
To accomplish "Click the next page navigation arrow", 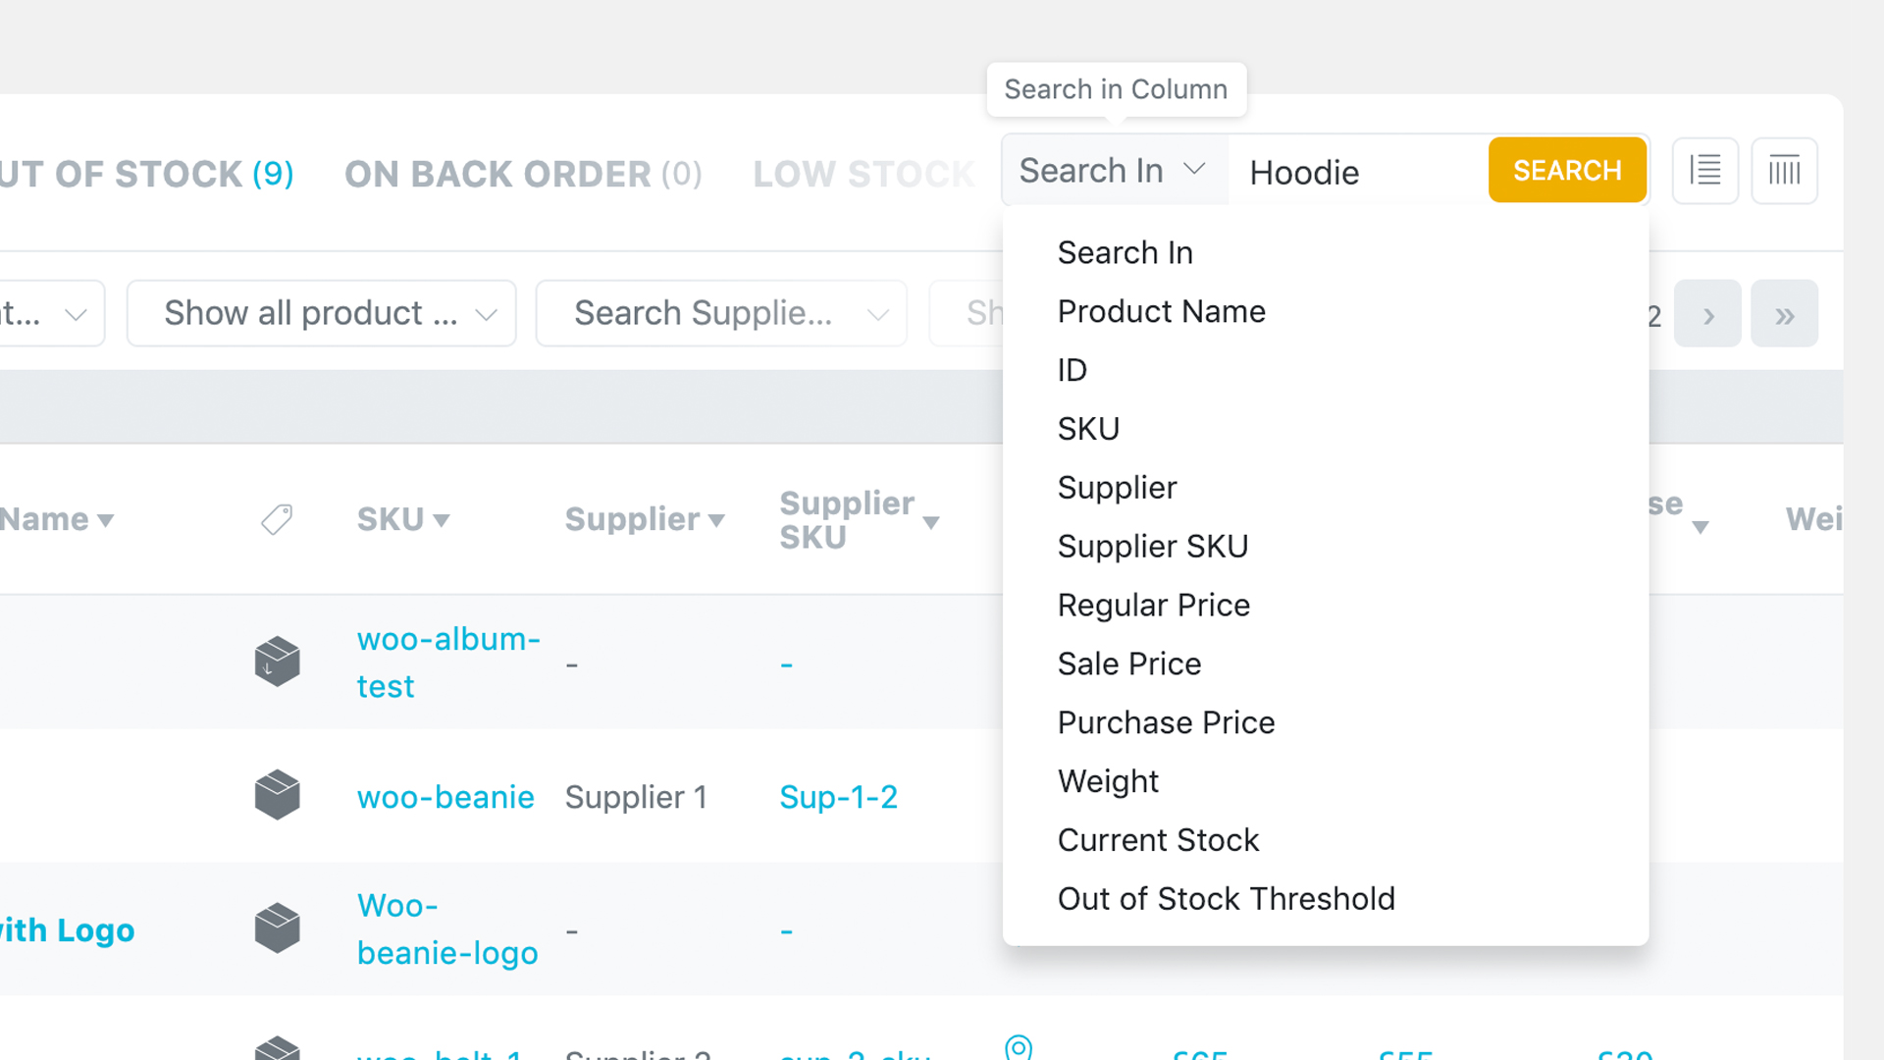I will click(x=1708, y=312).
